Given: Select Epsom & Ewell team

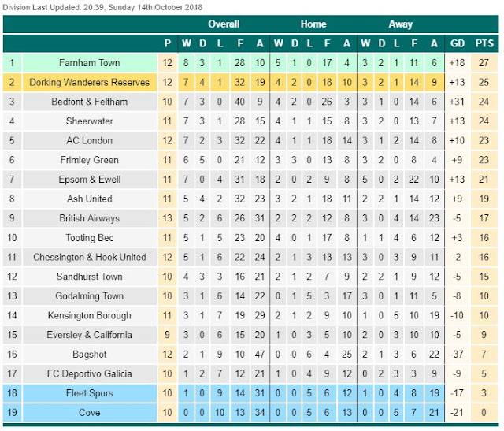Looking at the screenshot, I should coord(90,180).
